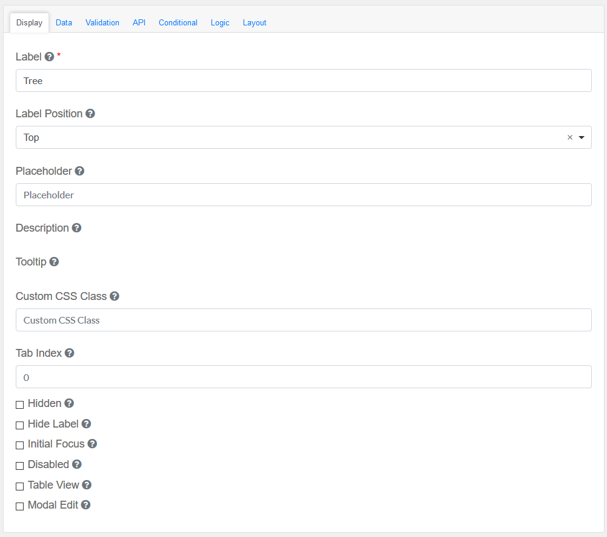Go to the Data tab
Image resolution: width=607 pixels, height=537 pixels.
pyautogui.click(x=64, y=22)
